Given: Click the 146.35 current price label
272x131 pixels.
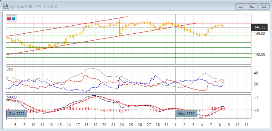Looking at the screenshot, I should 260,27.
